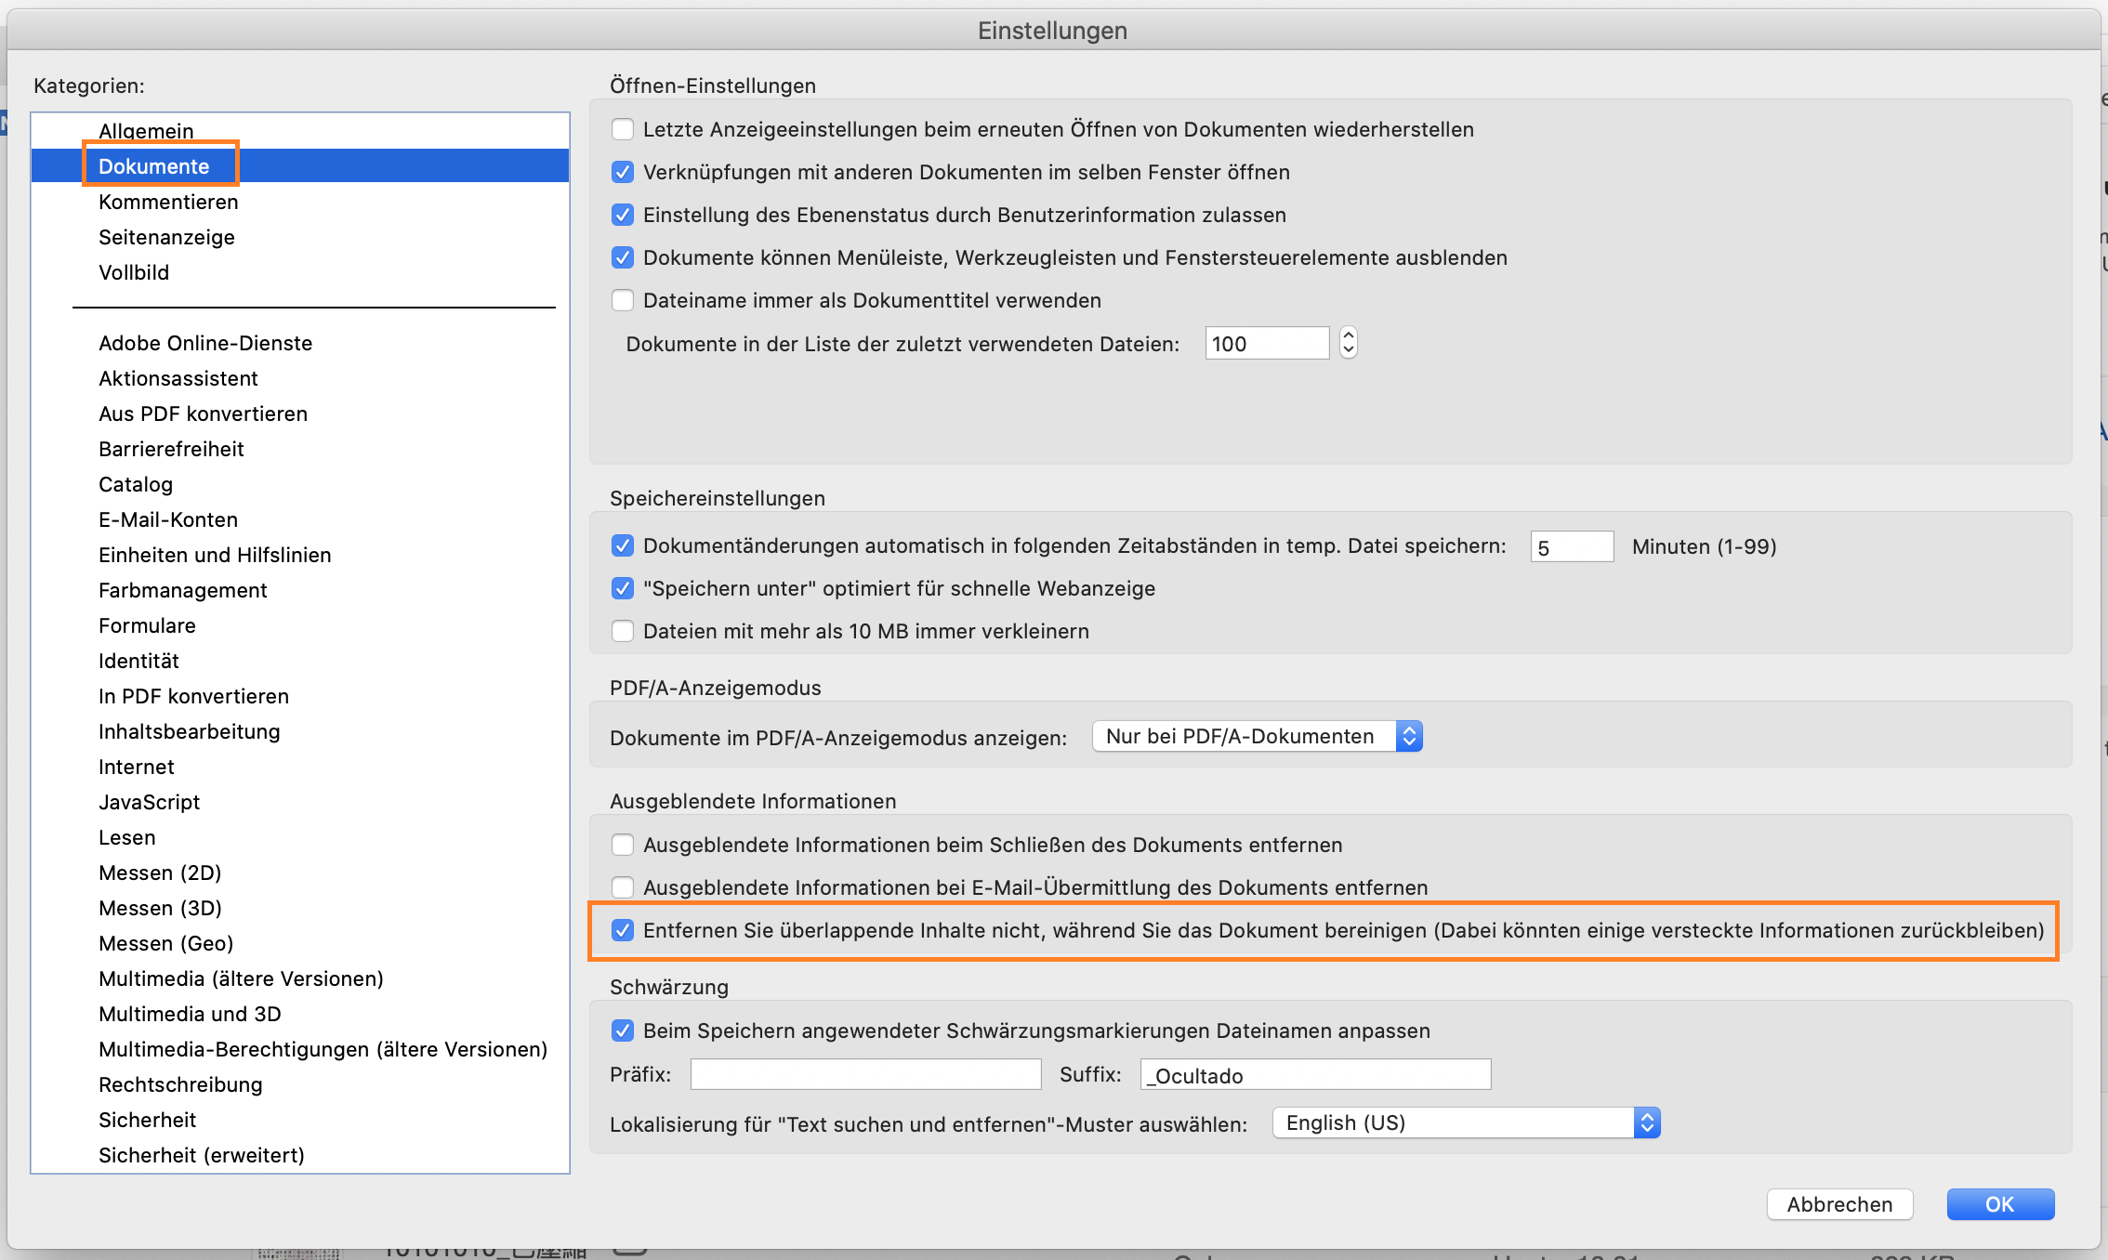Select the Kommentieren category
This screenshot has width=2108, height=1260.
(168, 202)
